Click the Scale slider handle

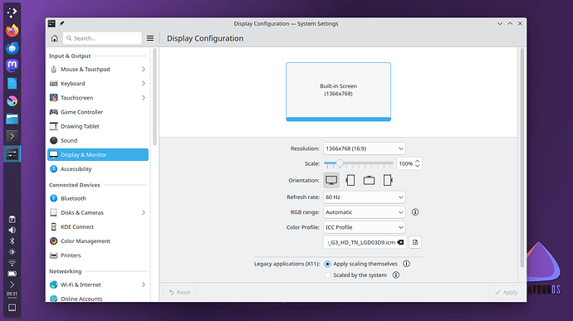[x=340, y=163]
